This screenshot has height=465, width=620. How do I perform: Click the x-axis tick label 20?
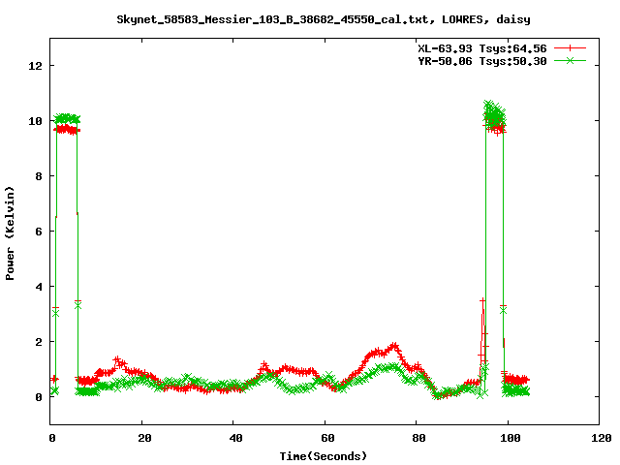pos(144,438)
